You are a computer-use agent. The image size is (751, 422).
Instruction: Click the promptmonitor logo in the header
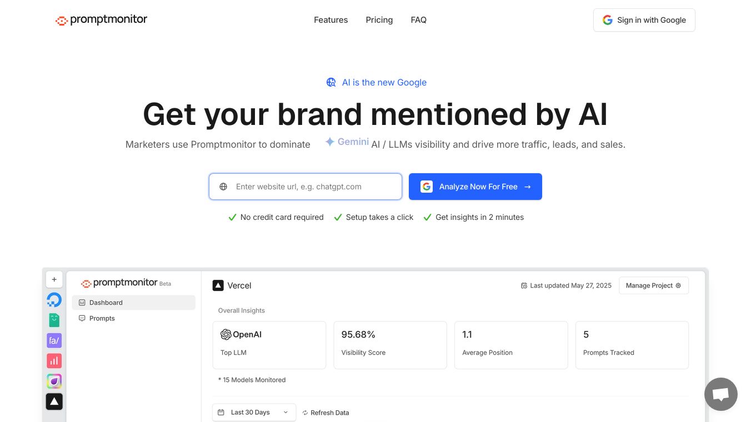click(102, 20)
